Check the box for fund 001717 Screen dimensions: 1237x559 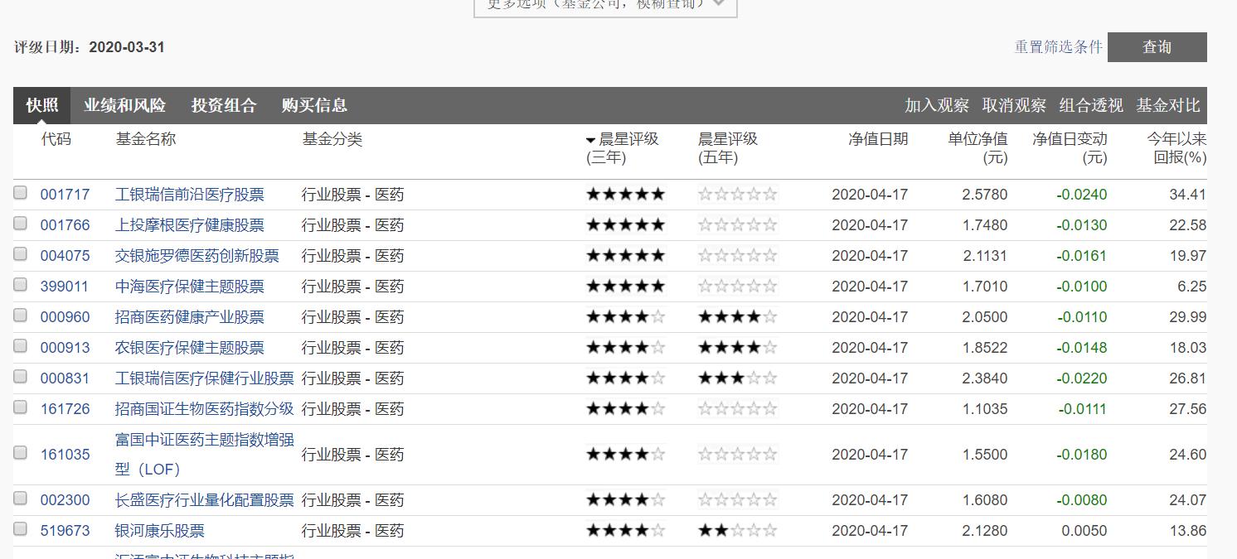21,193
